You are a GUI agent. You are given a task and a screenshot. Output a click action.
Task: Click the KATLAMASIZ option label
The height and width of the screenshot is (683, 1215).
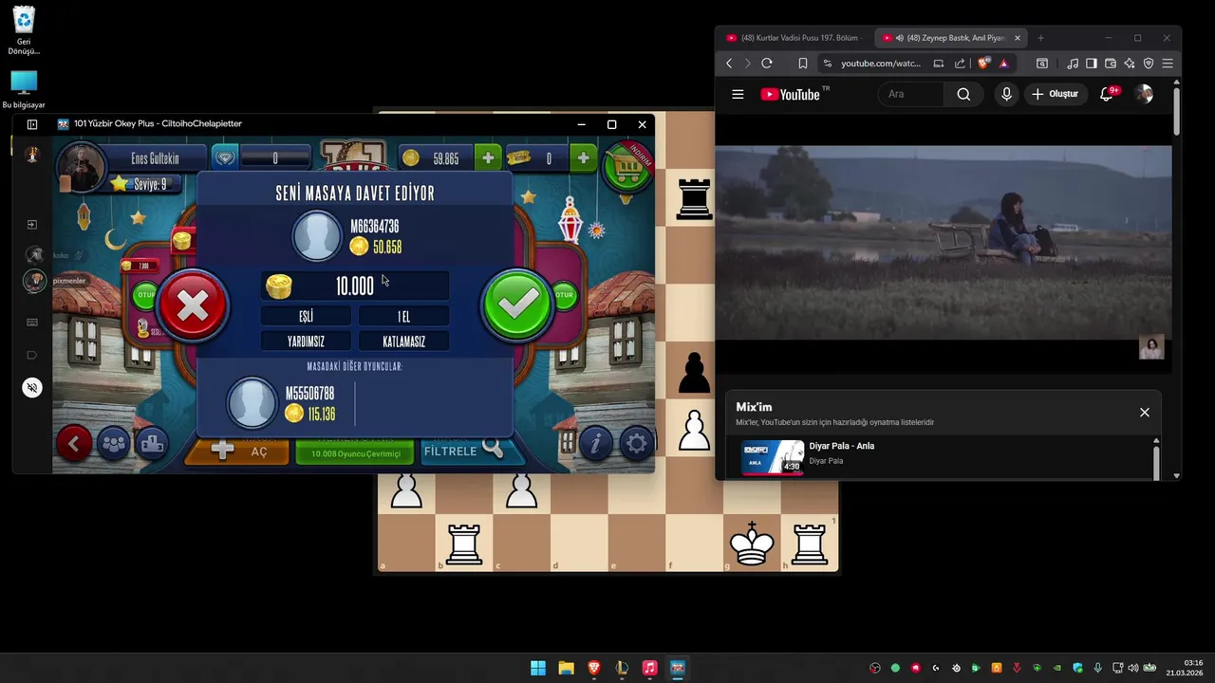(x=403, y=341)
